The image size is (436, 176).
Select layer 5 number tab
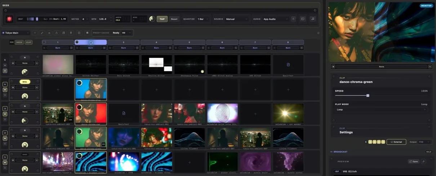point(5,60)
